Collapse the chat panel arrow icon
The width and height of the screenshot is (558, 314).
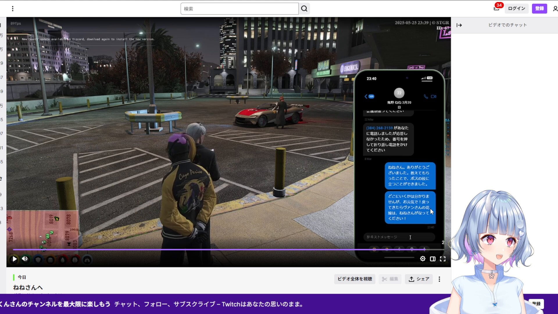(x=459, y=25)
